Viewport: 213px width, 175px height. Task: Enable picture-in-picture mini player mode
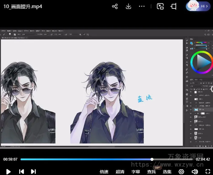(160, 6)
